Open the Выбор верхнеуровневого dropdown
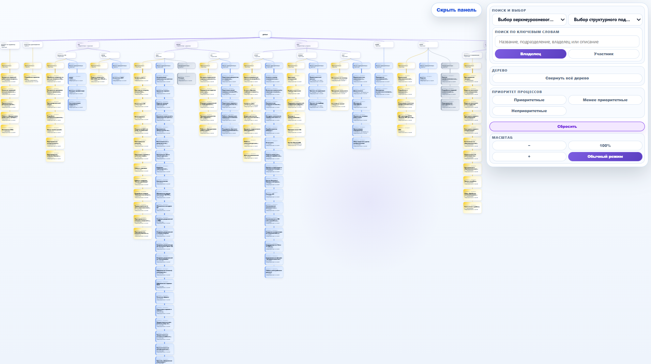651x364 pixels. pyautogui.click(x=529, y=20)
